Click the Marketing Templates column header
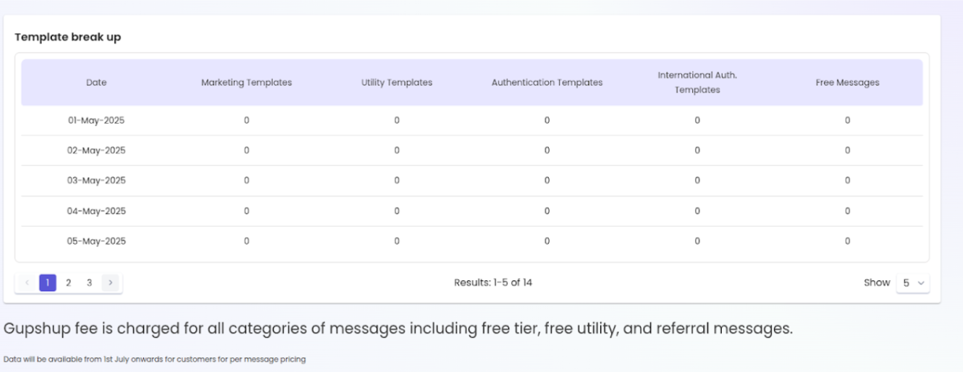The width and height of the screenshot is (963, 372). click(247, 83)
